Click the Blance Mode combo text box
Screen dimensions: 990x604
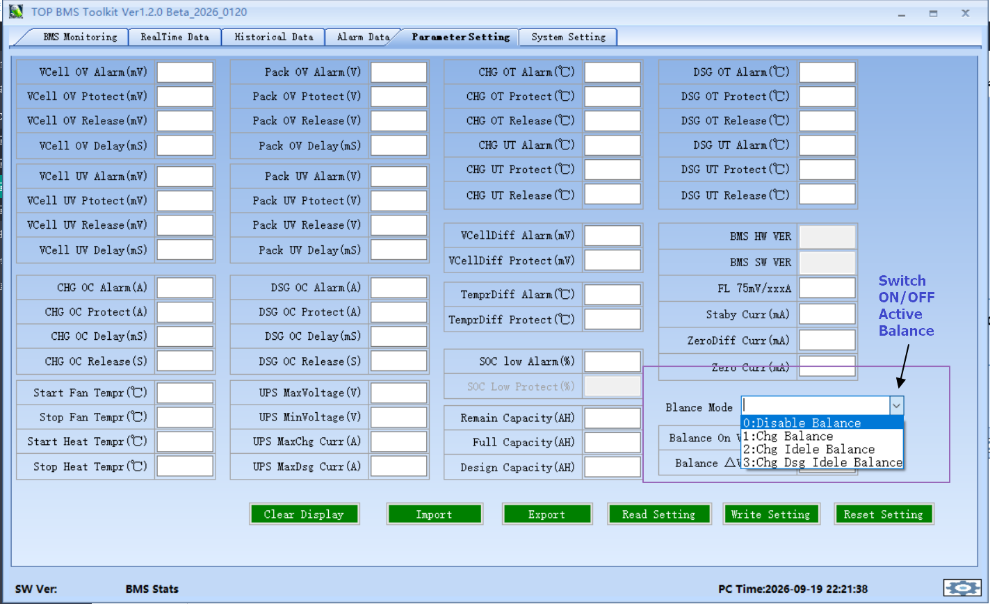point(816,406)
